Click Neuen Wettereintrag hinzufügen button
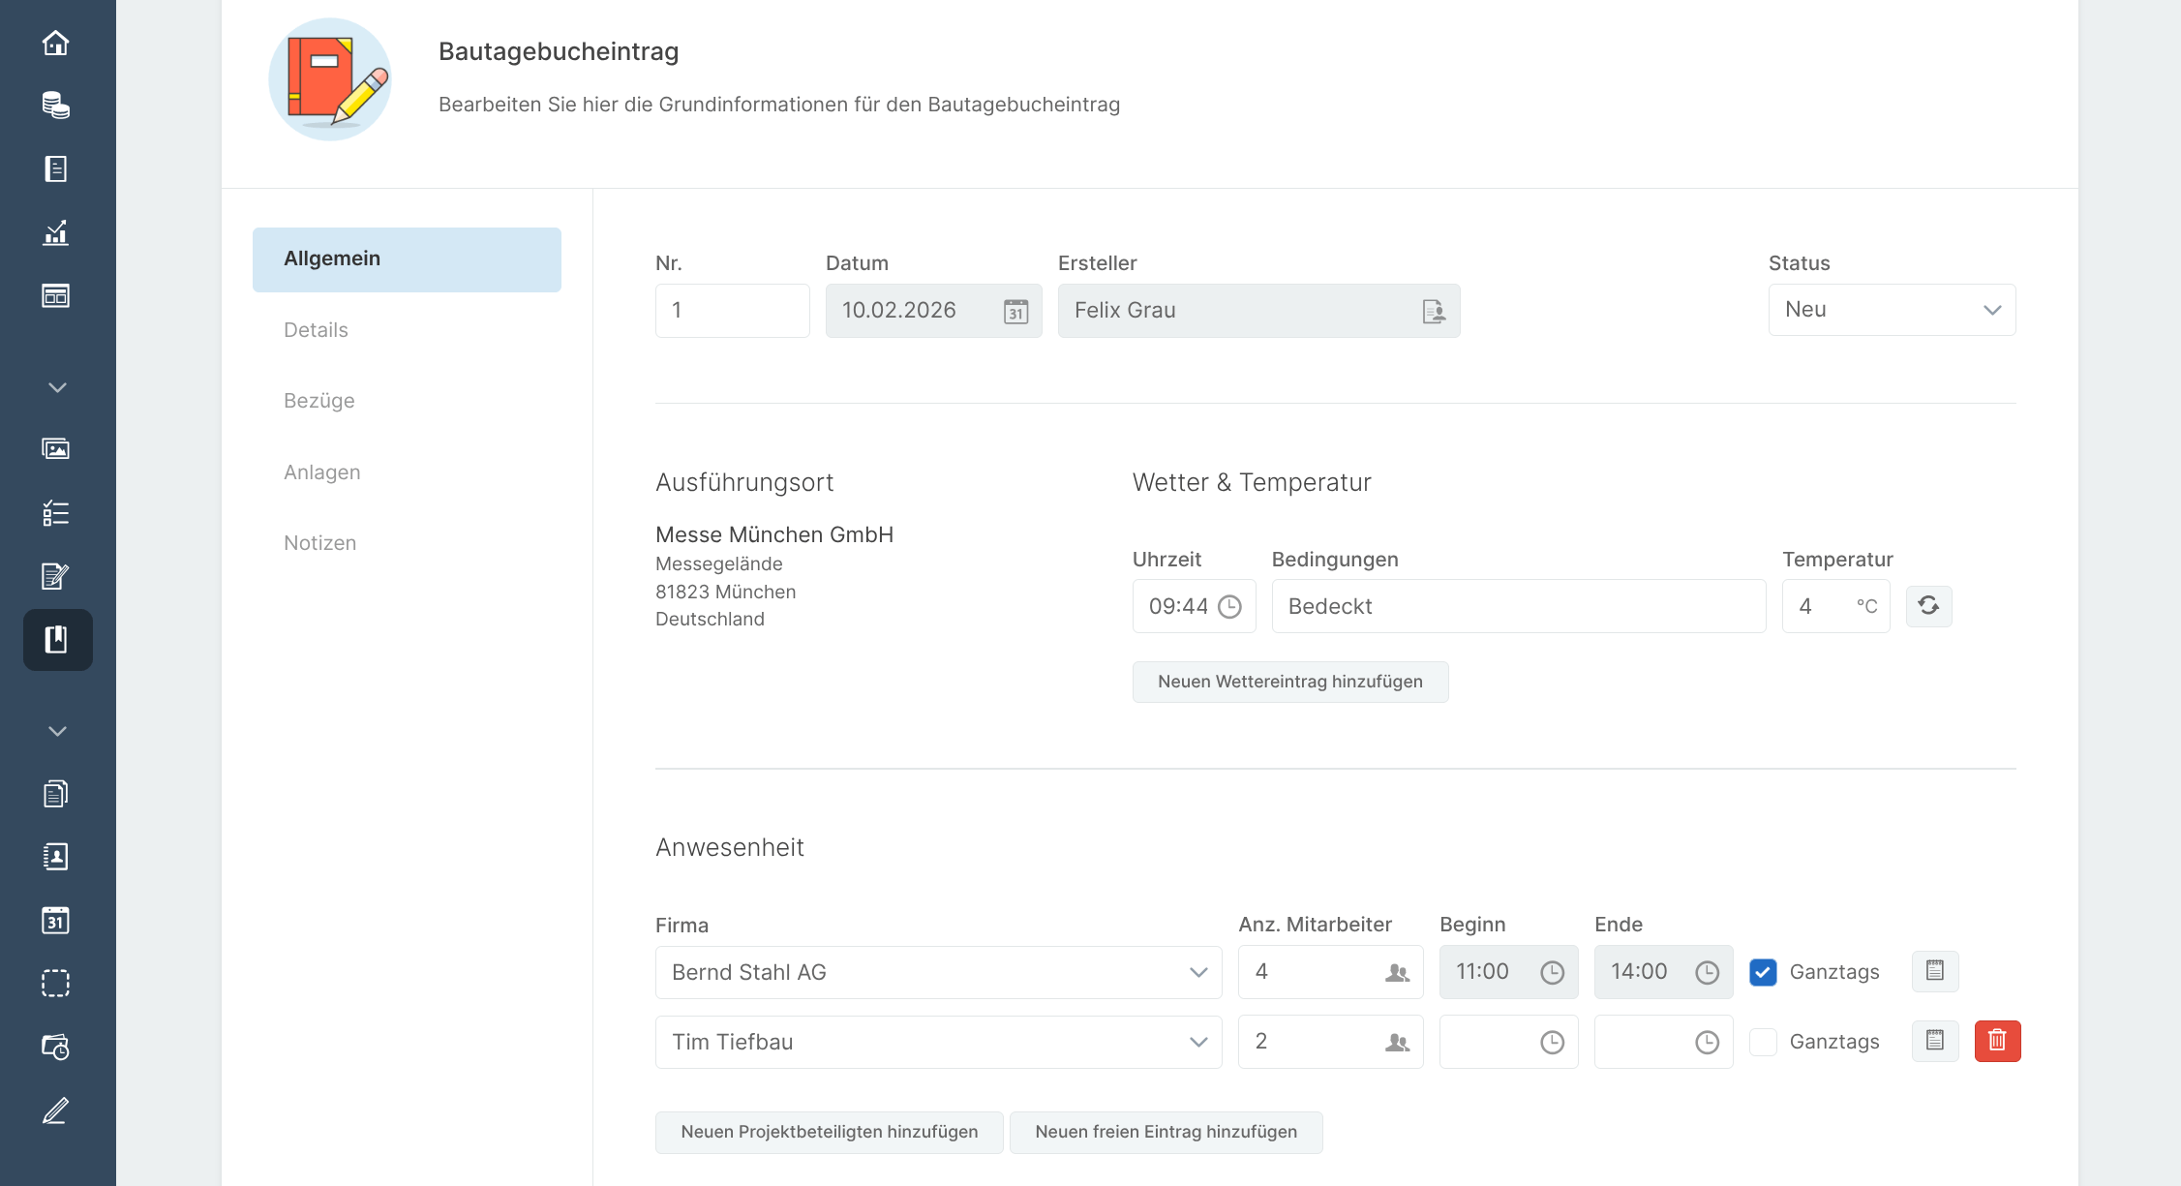Screen dimensions: 2181x1186 1289,682
